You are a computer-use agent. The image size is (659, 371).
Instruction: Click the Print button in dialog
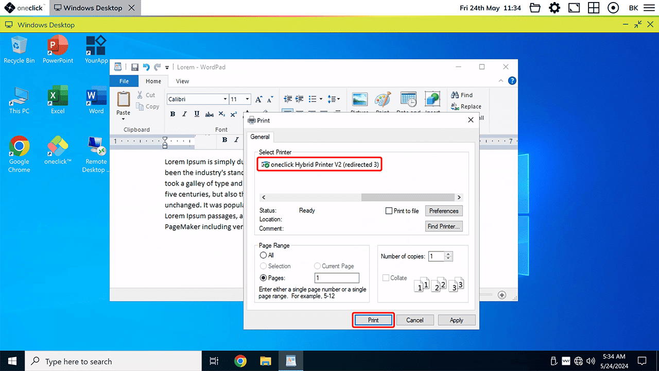click(x=373, y=320)
